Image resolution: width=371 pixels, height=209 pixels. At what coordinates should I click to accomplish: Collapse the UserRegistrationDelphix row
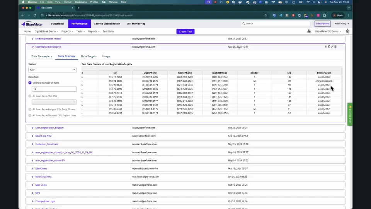coord(32,47)
